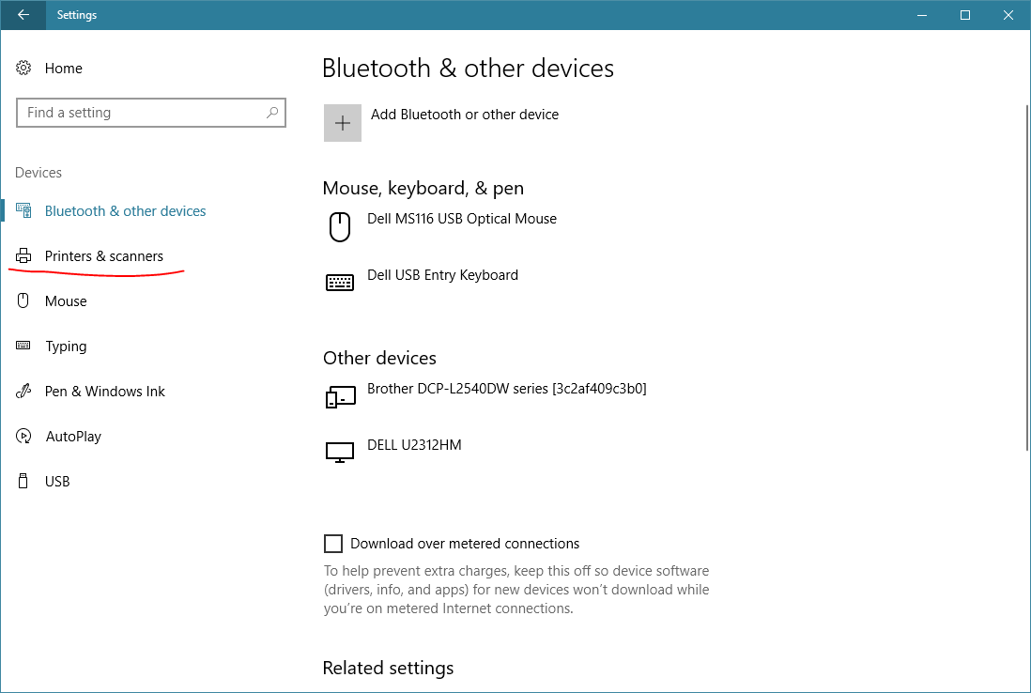The width and height of the screenshot is (1031, 693).
Task: Open Printers & scanners settings page
Action: pyautogui.click(x=104, y=256)
